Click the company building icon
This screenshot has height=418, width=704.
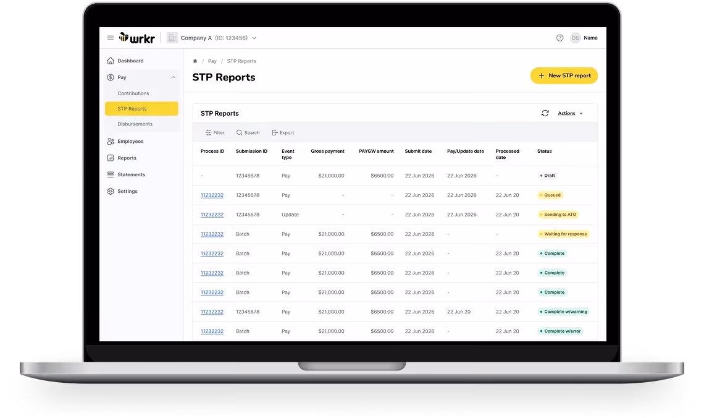[172, 38]
